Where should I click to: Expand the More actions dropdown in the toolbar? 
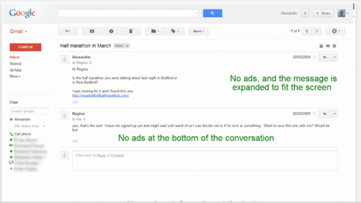click(198, 31)
